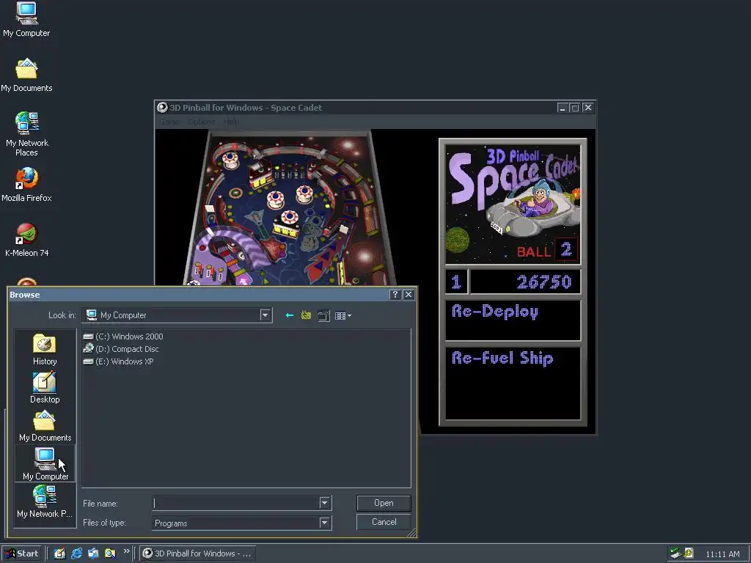Click the Re-Fuel Ship mission text

click(502, 358)
